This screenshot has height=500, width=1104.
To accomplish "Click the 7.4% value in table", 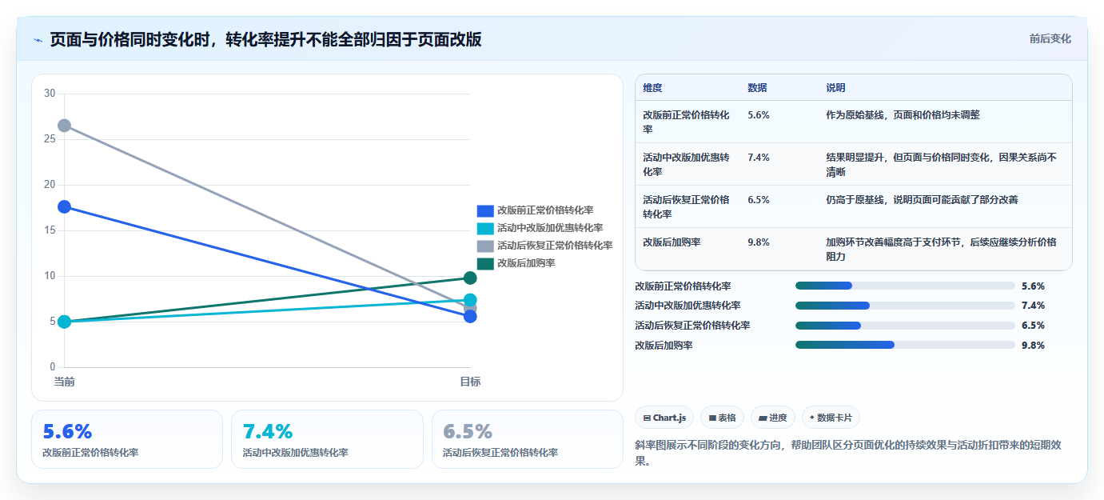I will coord(759,158).
